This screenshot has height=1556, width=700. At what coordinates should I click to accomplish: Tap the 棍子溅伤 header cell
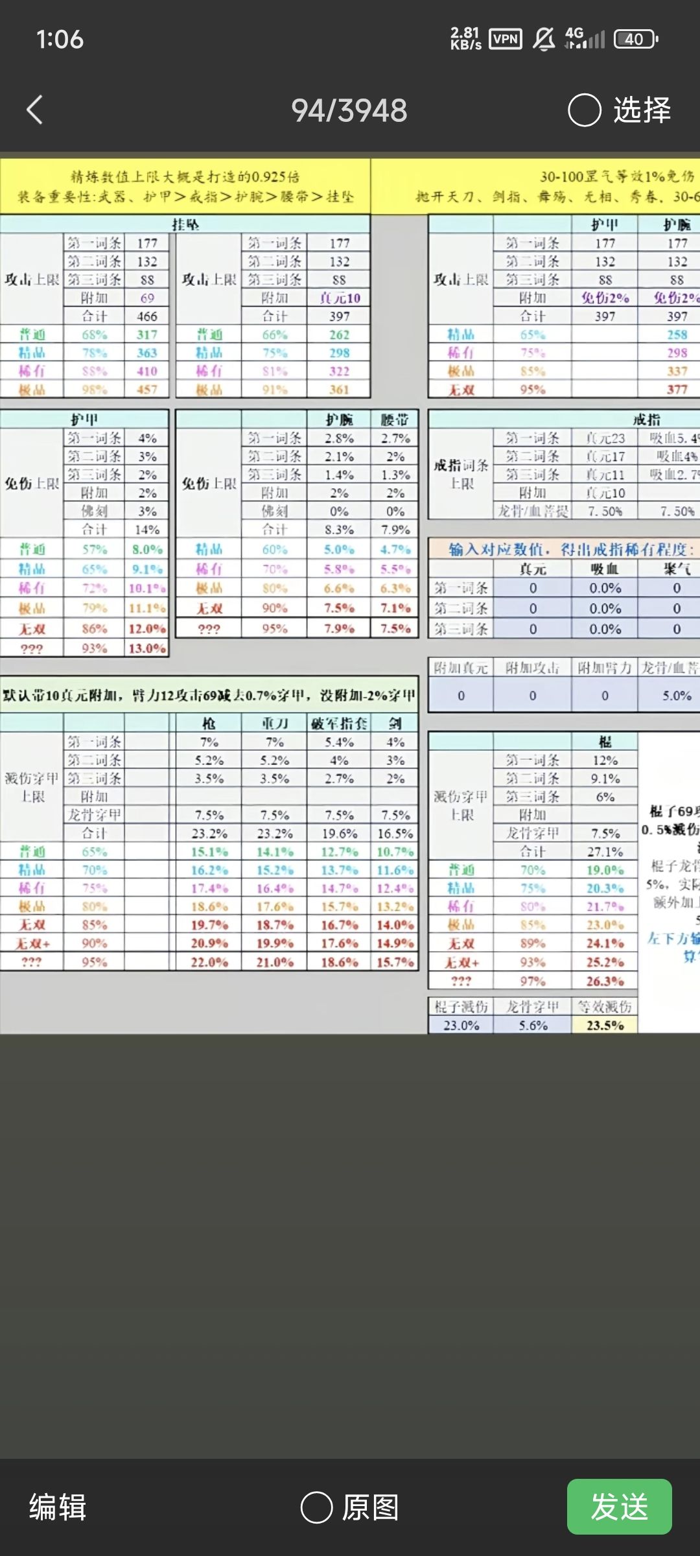[461, 1006]
